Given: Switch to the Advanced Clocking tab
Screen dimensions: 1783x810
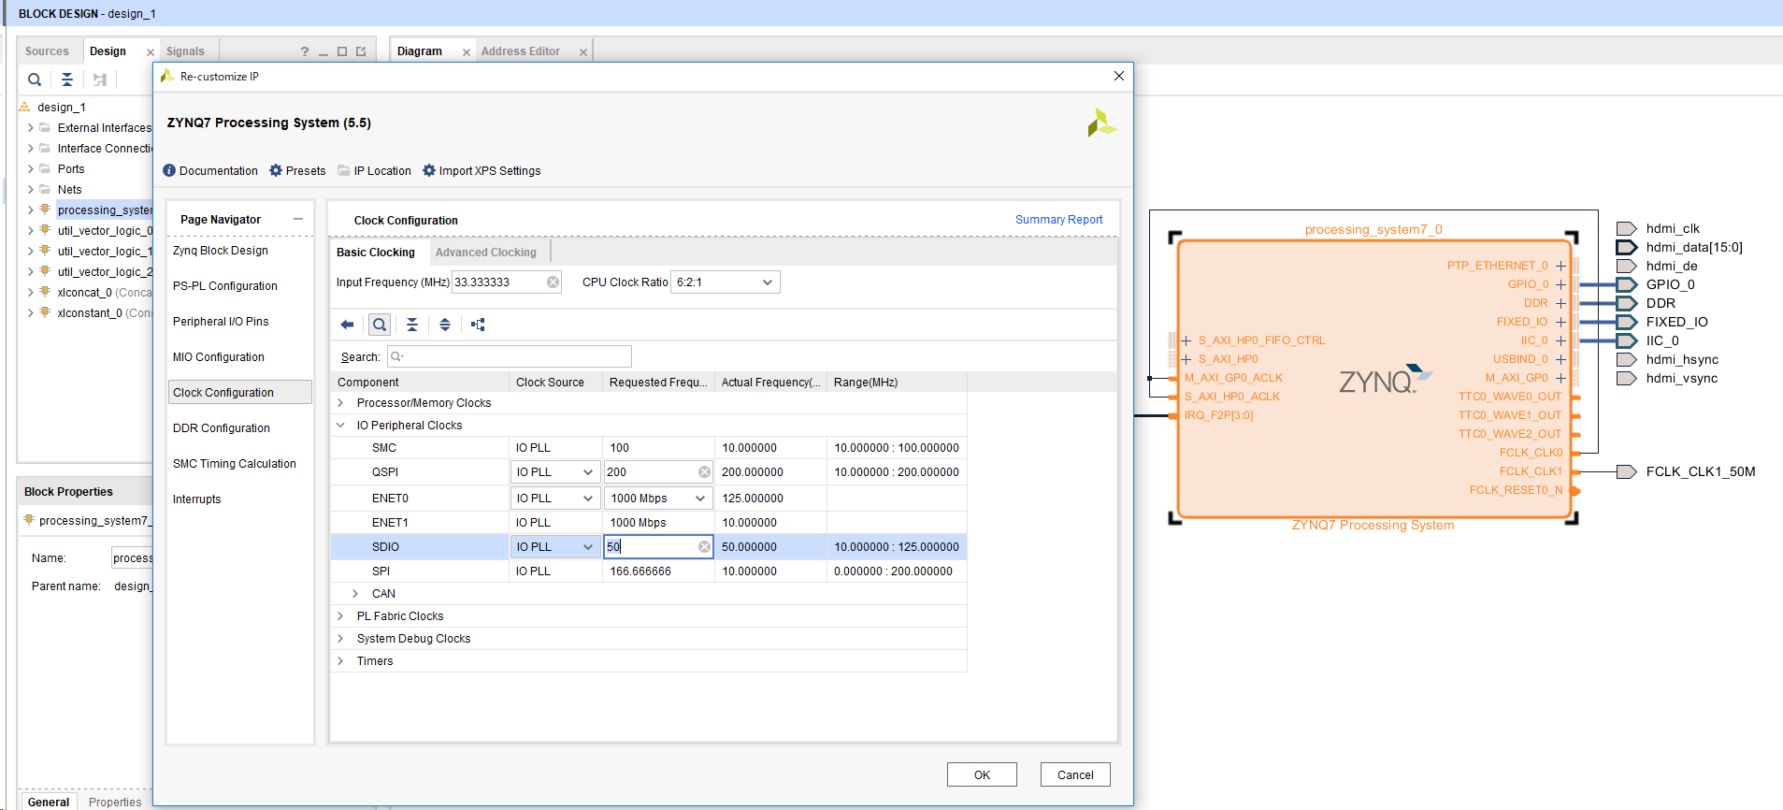Looking at the screenshot, I should 485,253.
